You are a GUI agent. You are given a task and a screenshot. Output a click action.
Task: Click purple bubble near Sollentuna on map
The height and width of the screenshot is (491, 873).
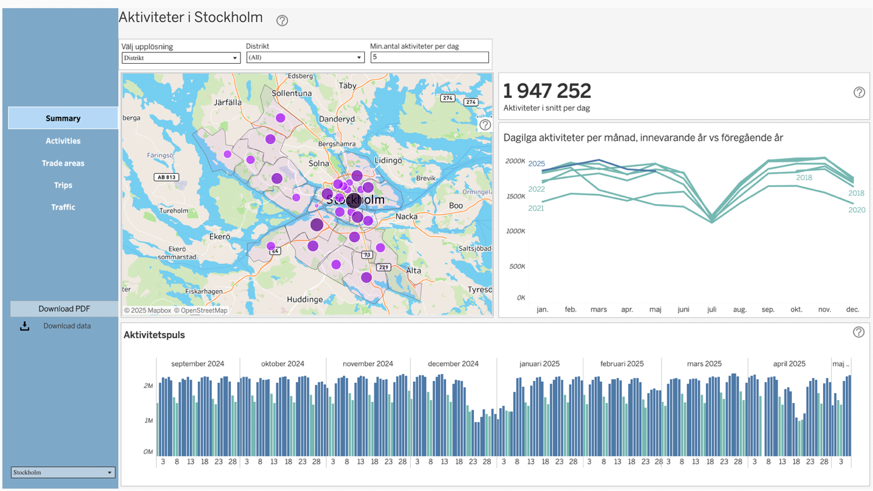point(280,118)
